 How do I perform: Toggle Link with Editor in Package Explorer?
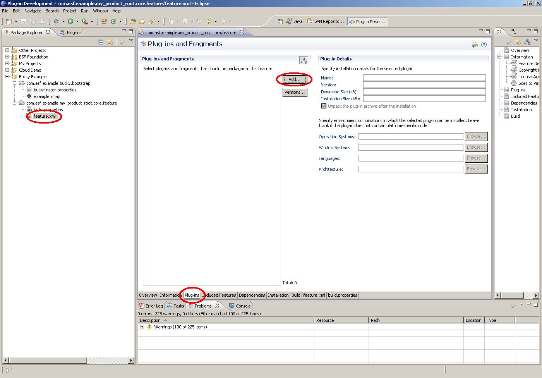coord(110,42)
